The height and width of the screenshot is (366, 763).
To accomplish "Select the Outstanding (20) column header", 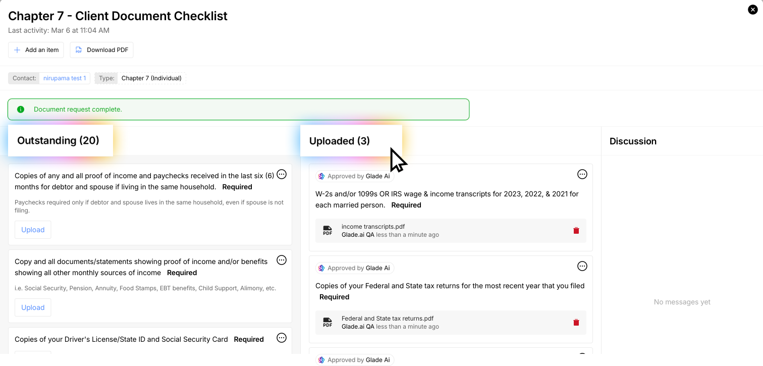I will point(58,140).
